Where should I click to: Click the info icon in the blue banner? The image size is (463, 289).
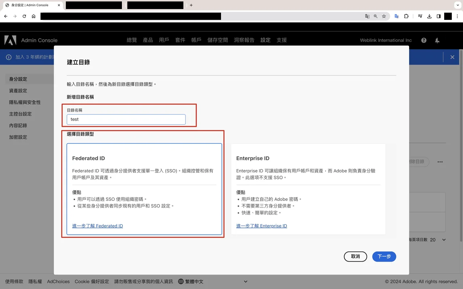point(9,57)
